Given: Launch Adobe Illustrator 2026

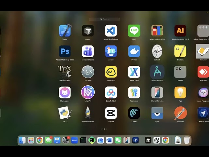Looking at the screenshot, I should click(180, 31).
